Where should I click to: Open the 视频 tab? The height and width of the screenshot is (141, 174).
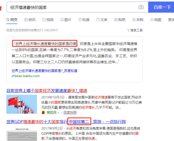[x=48, y=20]
